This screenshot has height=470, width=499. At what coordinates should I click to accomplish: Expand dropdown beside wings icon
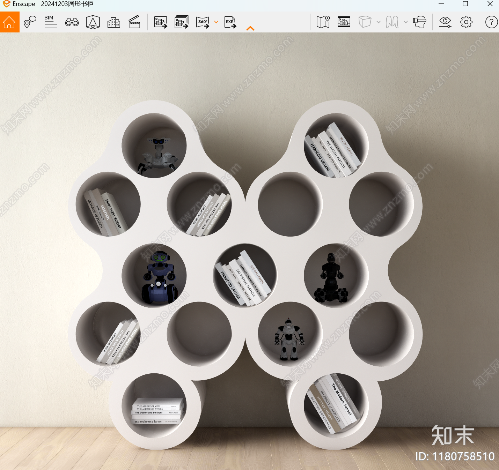point(406,22)
